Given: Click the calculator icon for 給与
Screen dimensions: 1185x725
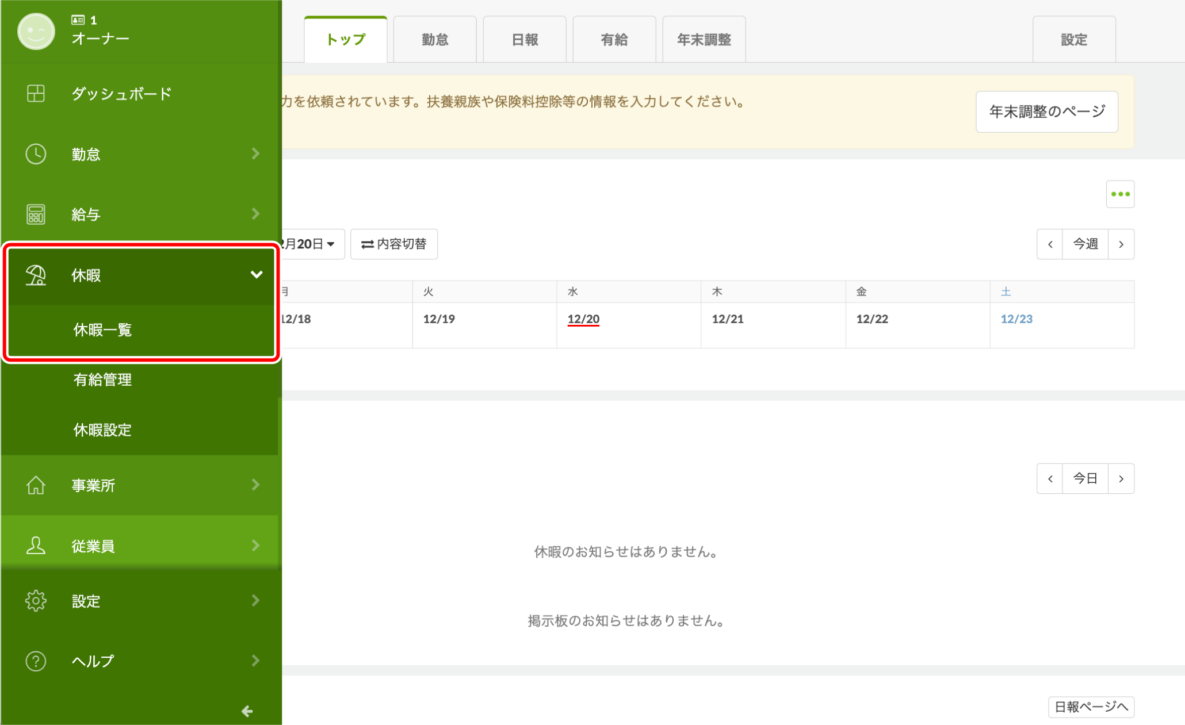Looking at the screenshot, I should (x=36, y=214).
